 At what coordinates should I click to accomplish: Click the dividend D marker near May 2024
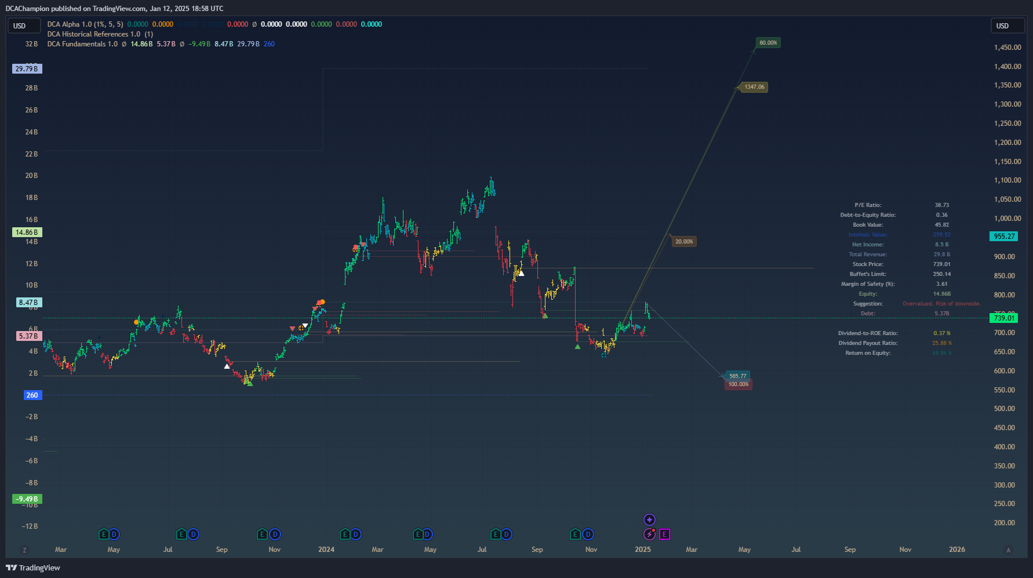(427, 535)
